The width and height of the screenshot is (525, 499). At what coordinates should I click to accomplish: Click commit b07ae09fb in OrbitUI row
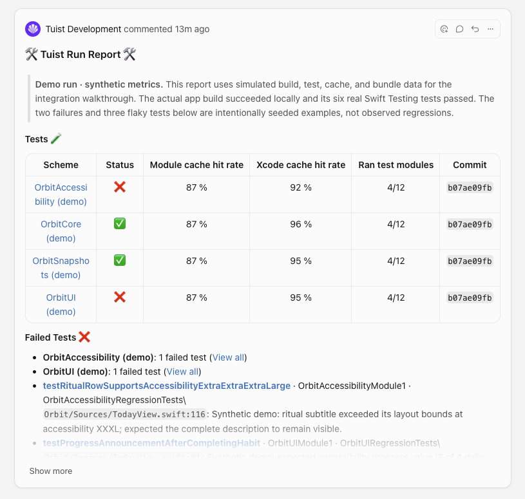click(470, 298)
